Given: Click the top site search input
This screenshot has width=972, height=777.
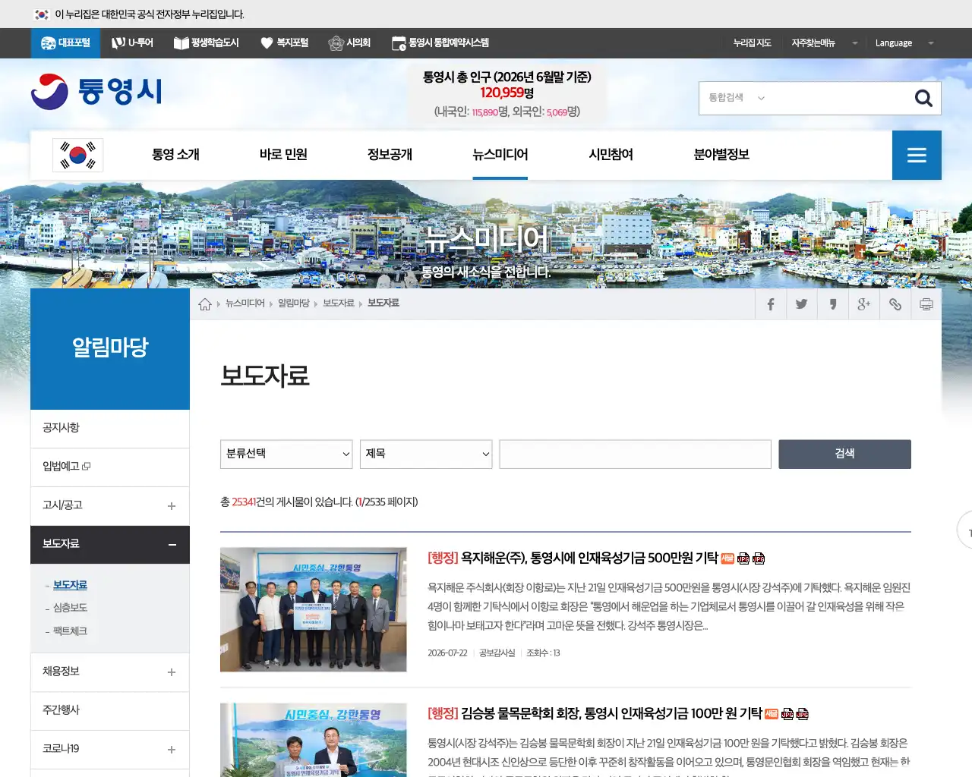Looking at the screenshot, I should tap(839, 98).
